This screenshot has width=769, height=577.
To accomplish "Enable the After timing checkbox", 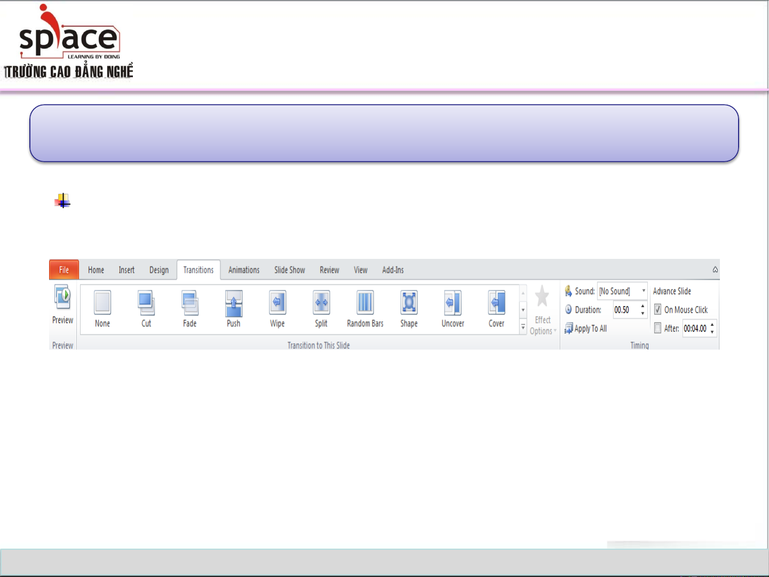I will (658, 328).
